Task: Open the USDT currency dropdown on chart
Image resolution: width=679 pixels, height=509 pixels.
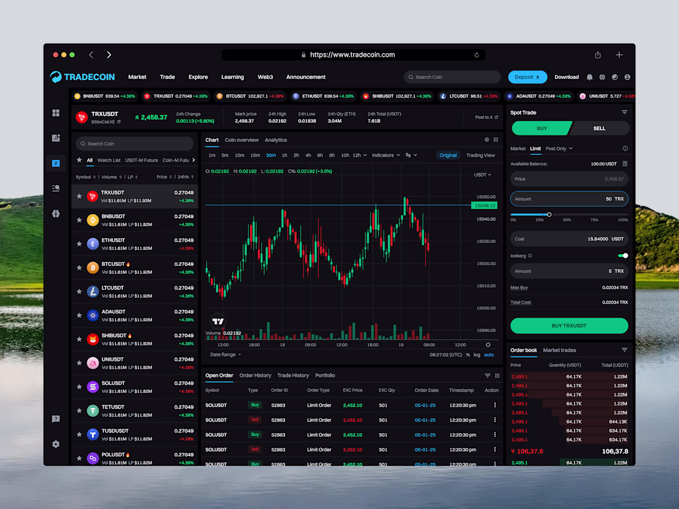Action: (x=483, y=175)
